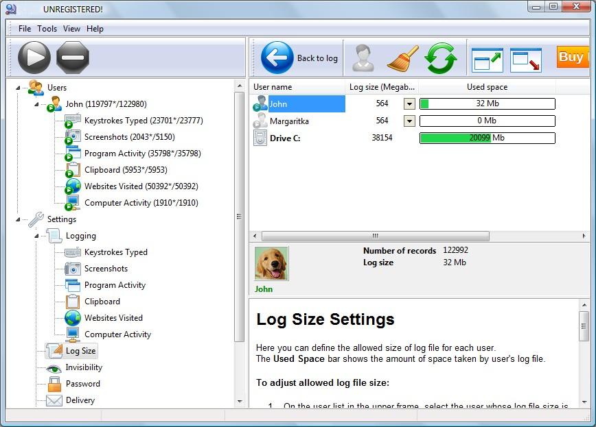Click the Number of records value 122992
Image resolution: width=596 pixels, height=427 pixels.
coord(455,250)
